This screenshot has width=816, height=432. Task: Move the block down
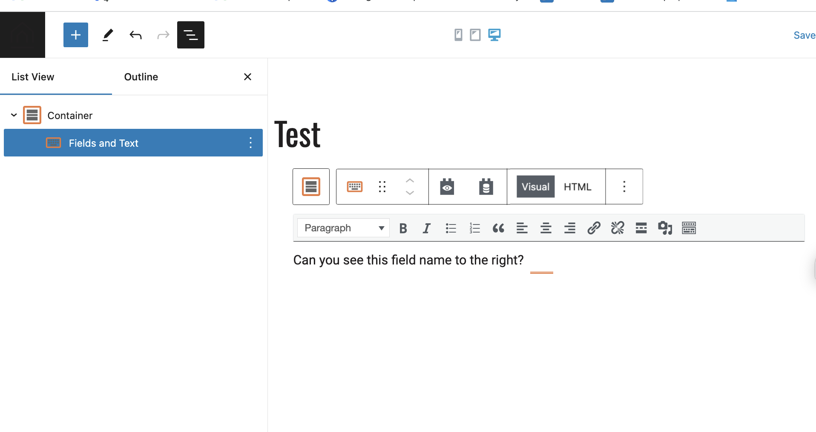(410, 193)
